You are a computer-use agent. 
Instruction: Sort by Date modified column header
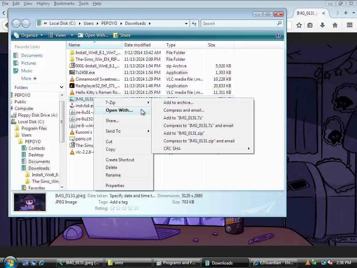[143, 45]
